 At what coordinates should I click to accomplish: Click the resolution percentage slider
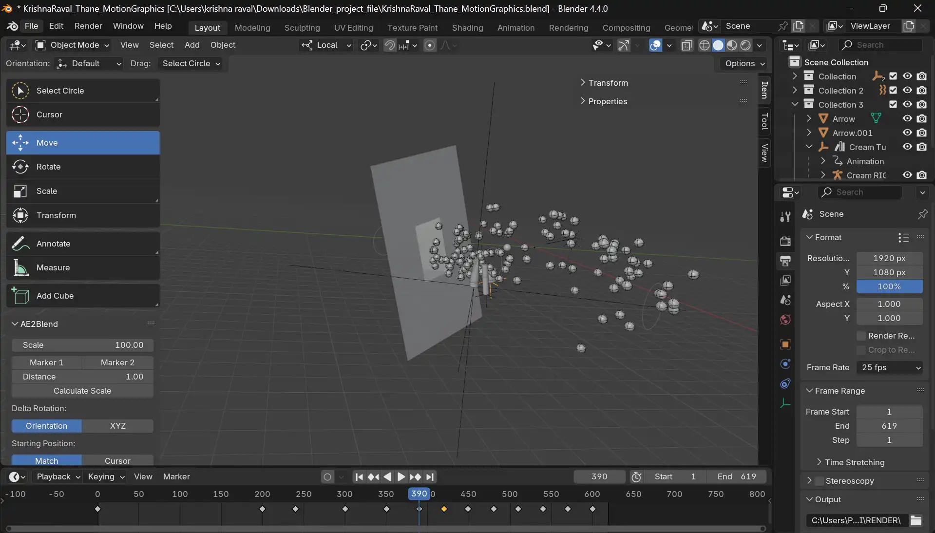click(x=889, y=286)
